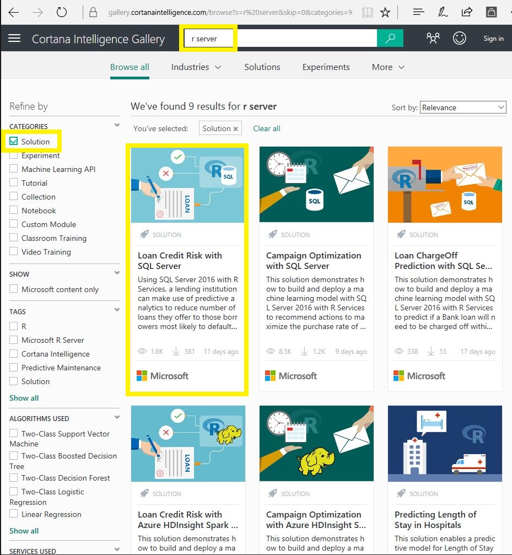This screenshot has width=512, height=555.
Task: Click download icon on Campaign Optimization SQL card
Action: tap(304, 351)
